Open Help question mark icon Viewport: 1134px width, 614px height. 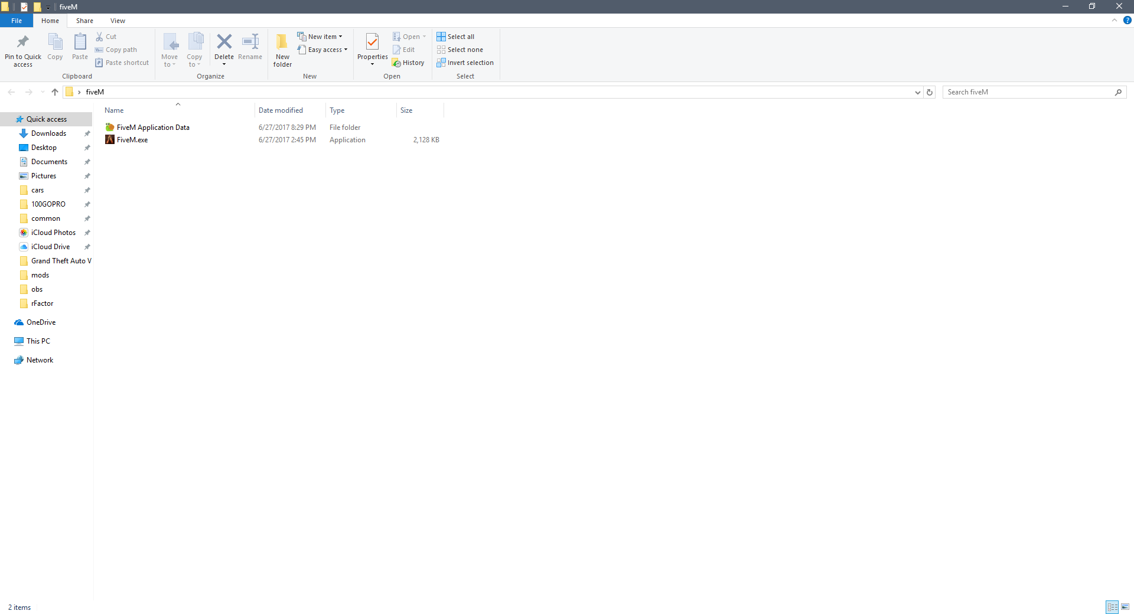coord(1127,20)
